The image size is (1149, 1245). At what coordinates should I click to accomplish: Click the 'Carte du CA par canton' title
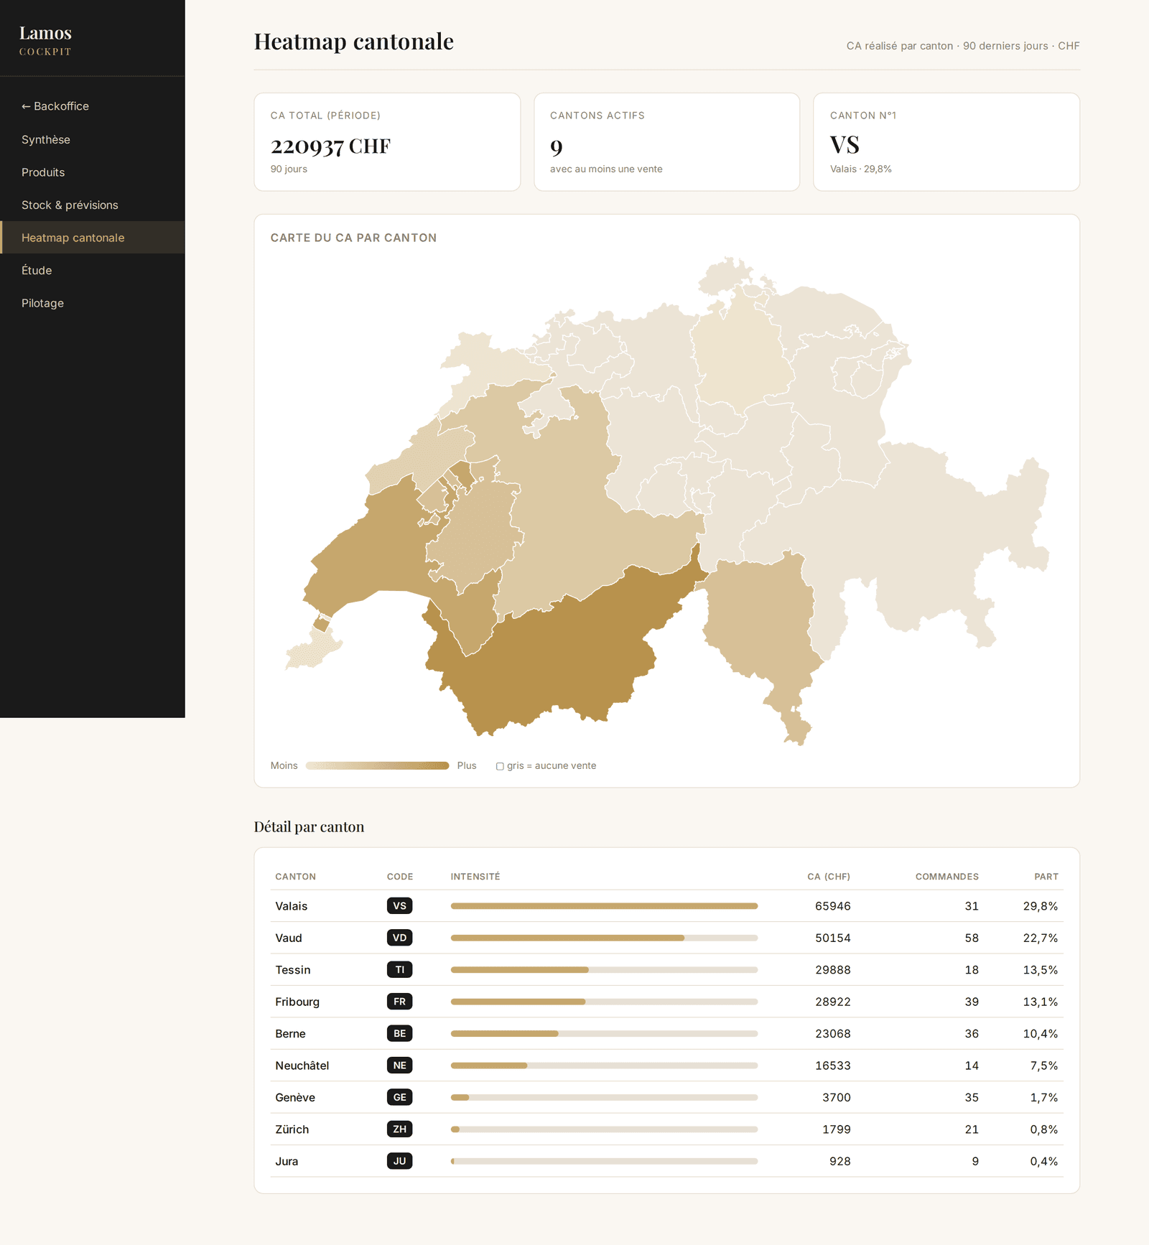353,238
